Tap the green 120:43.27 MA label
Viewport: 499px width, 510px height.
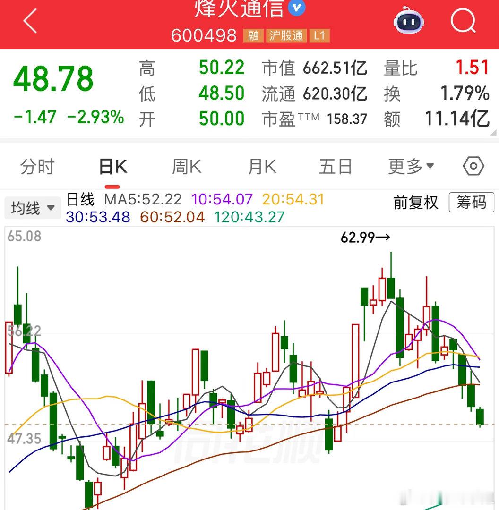point(249,217)
